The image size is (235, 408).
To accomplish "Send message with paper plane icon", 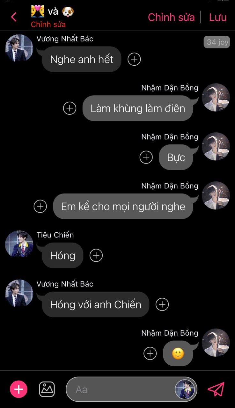I will pyautogui.click(x=216, y=389).
